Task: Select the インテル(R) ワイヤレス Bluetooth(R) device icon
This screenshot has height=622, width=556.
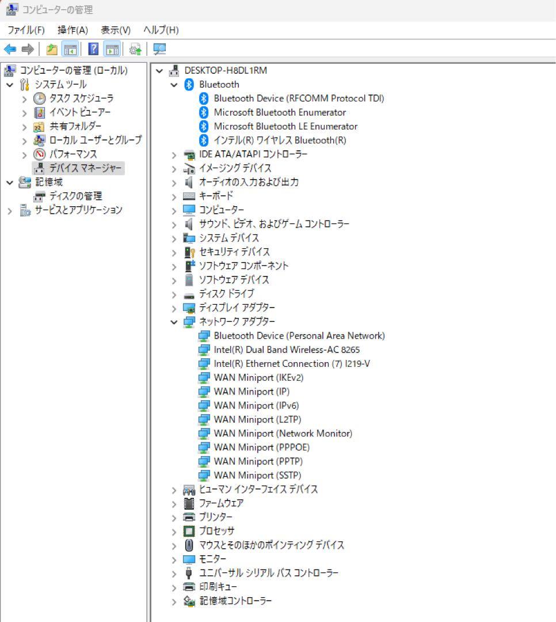Action: point(203,139)
